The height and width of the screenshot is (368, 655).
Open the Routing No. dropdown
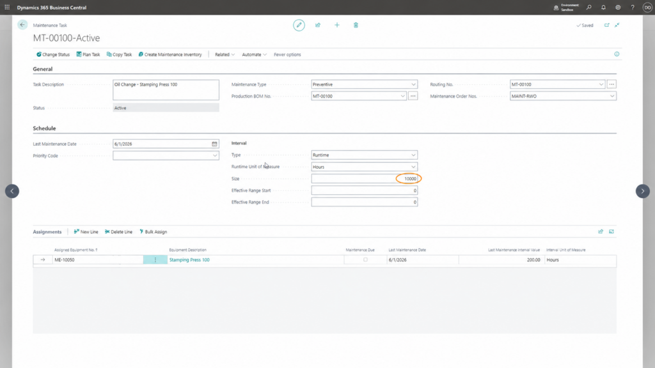[x=601, y=84]
